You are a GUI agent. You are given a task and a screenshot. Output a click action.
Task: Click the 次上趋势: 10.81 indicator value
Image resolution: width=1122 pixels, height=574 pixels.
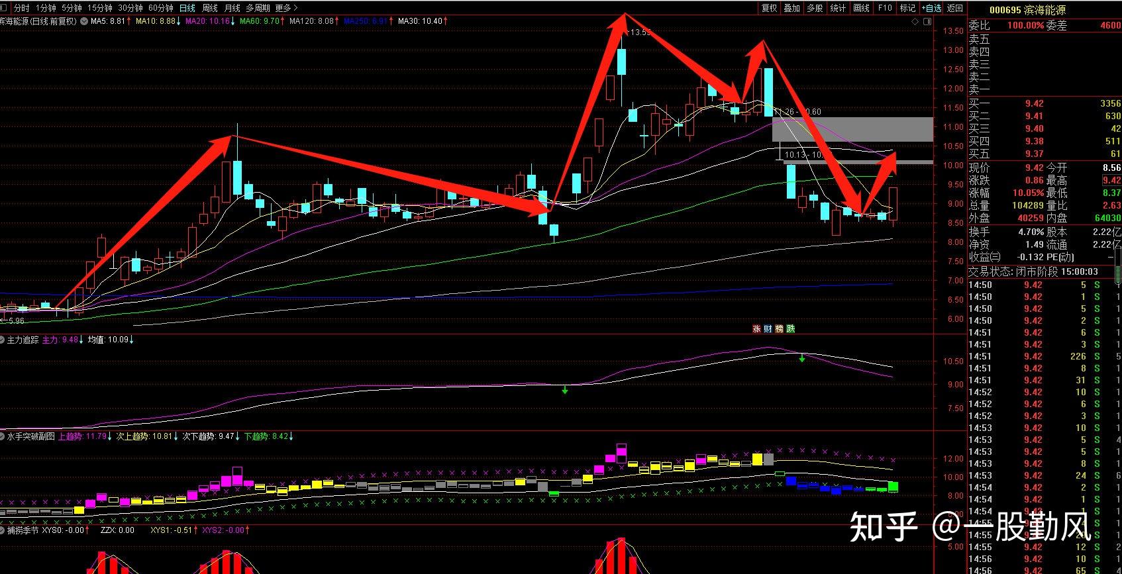(144, 436)
